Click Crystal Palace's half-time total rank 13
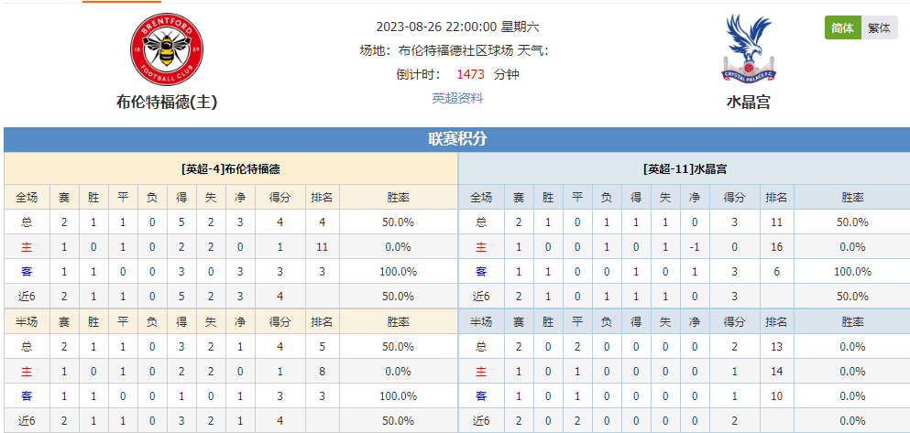 tap(776, 347)
